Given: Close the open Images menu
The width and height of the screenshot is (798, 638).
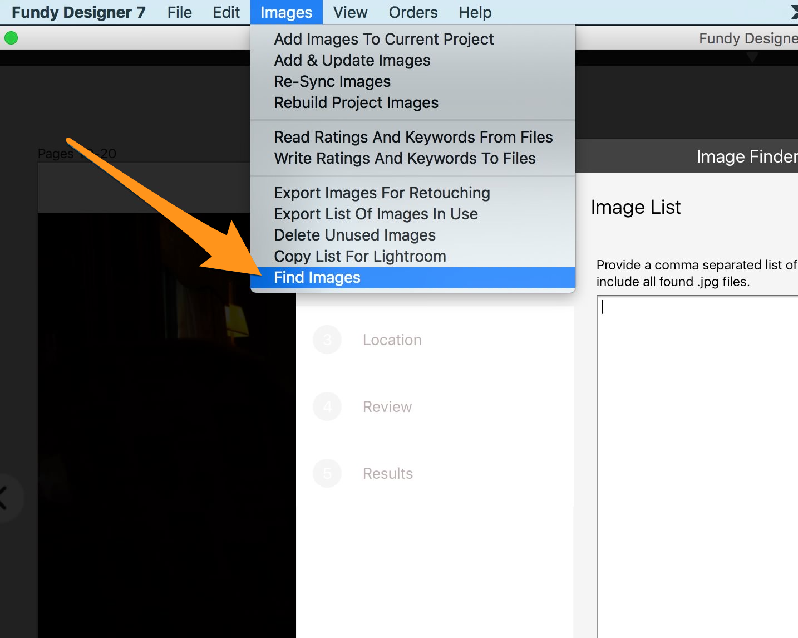Looking at the screenshot, I should (x=286, y=12).
